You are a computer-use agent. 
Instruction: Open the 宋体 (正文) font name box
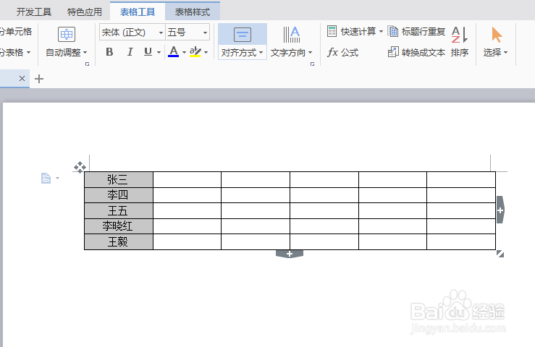[132, 33]
